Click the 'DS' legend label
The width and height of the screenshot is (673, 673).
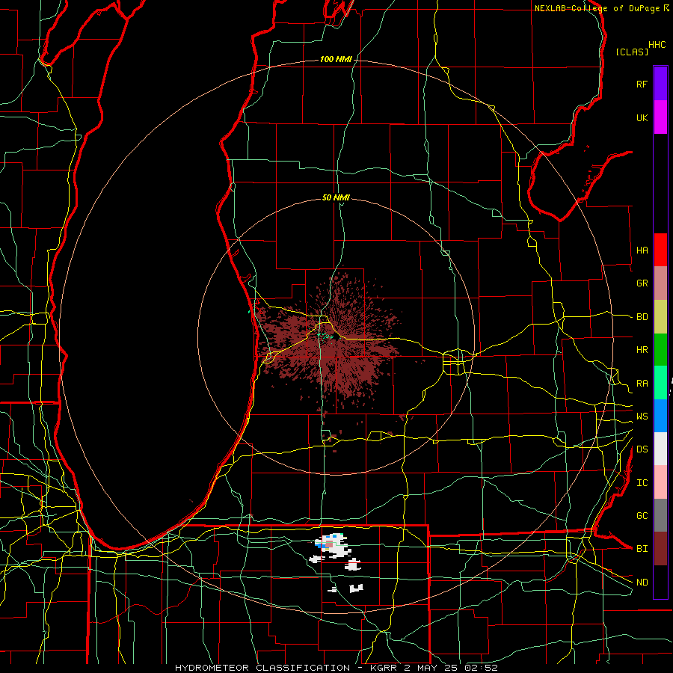click(x=642, y=449)
